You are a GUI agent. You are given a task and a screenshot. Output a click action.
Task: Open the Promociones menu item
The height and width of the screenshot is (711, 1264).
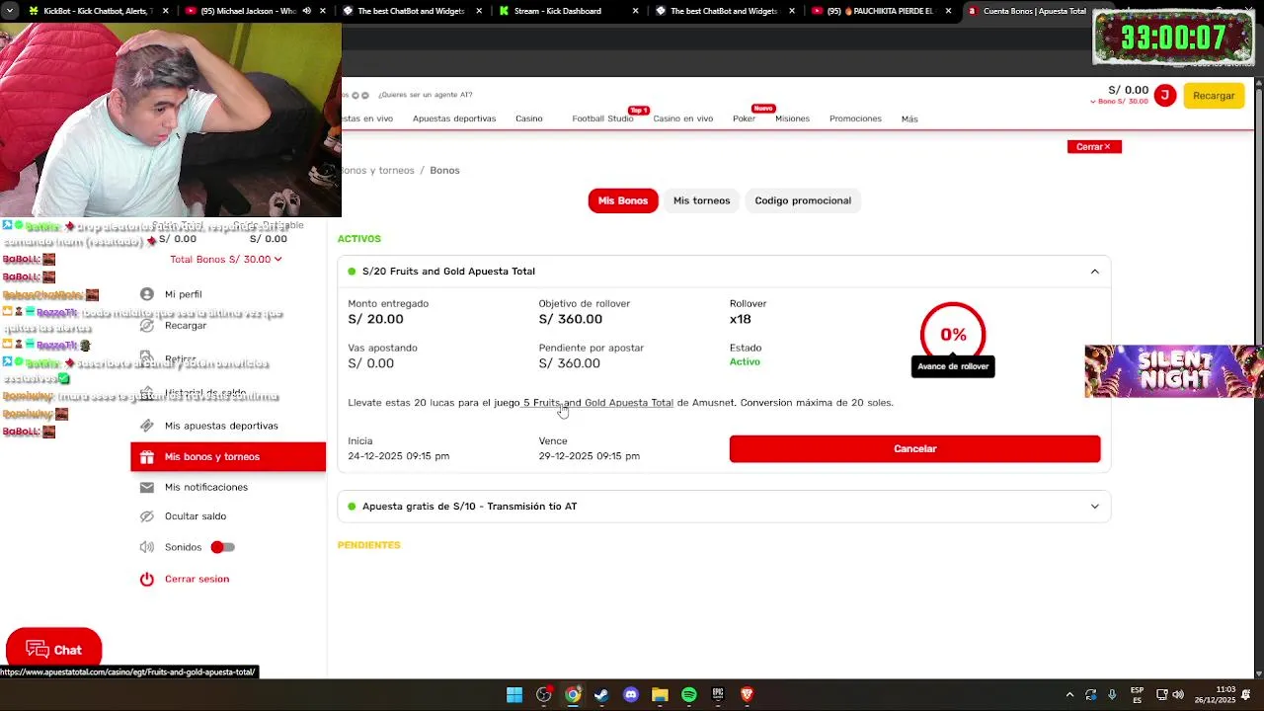tap(855, 118)
